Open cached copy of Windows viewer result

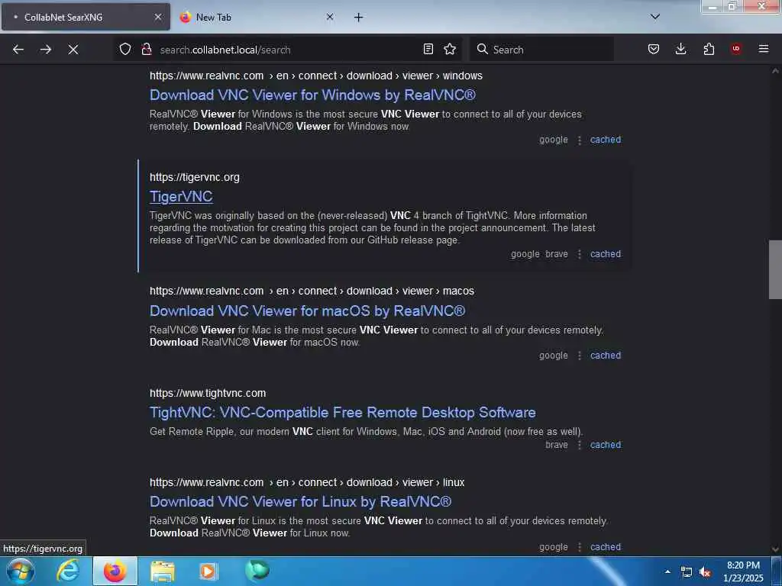click(x=606, y=140)
